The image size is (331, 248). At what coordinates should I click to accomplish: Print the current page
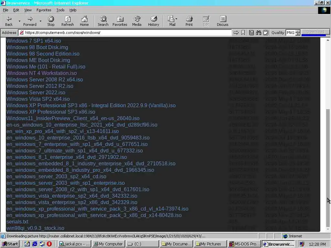[189, 21]
